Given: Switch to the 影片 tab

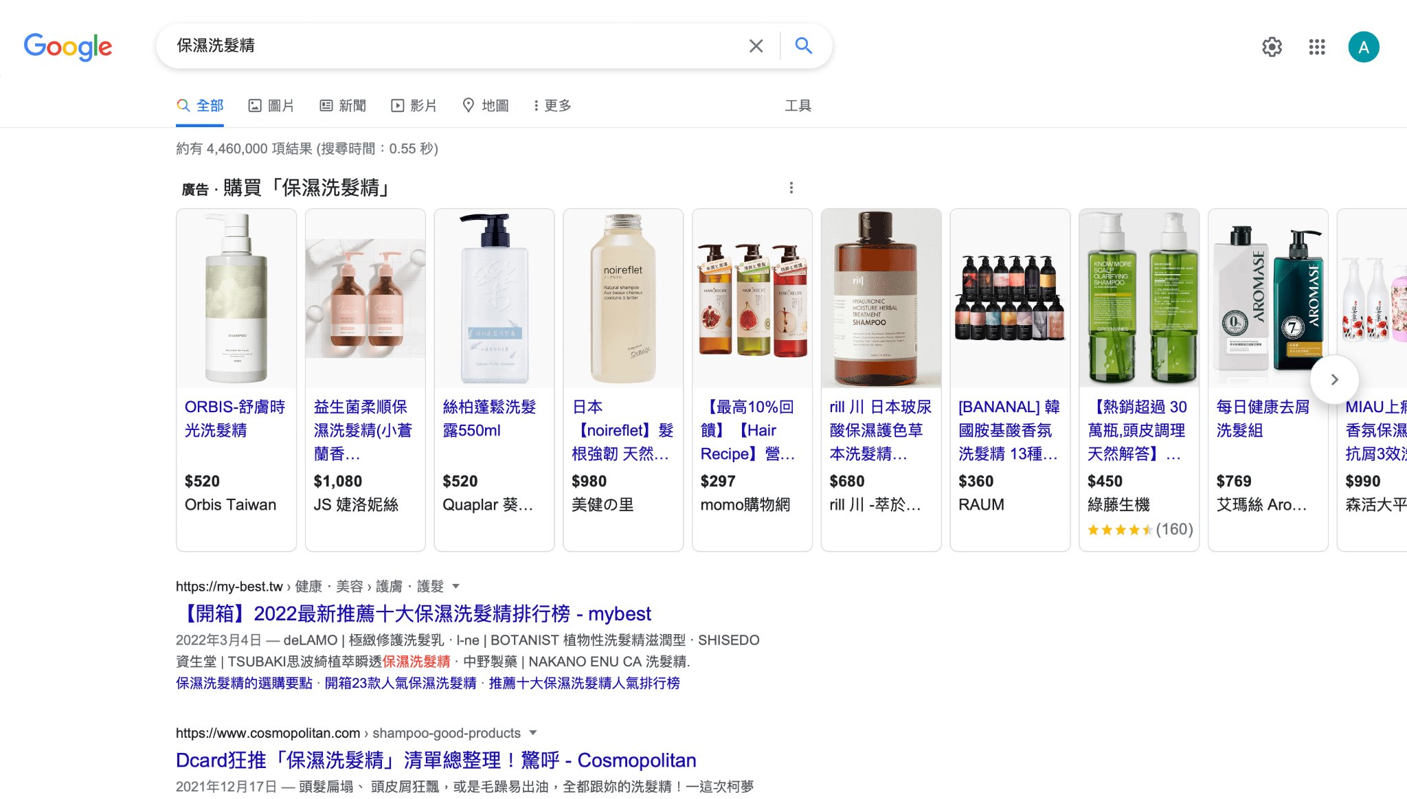Looking at the screenshot, I should point(414,106).
